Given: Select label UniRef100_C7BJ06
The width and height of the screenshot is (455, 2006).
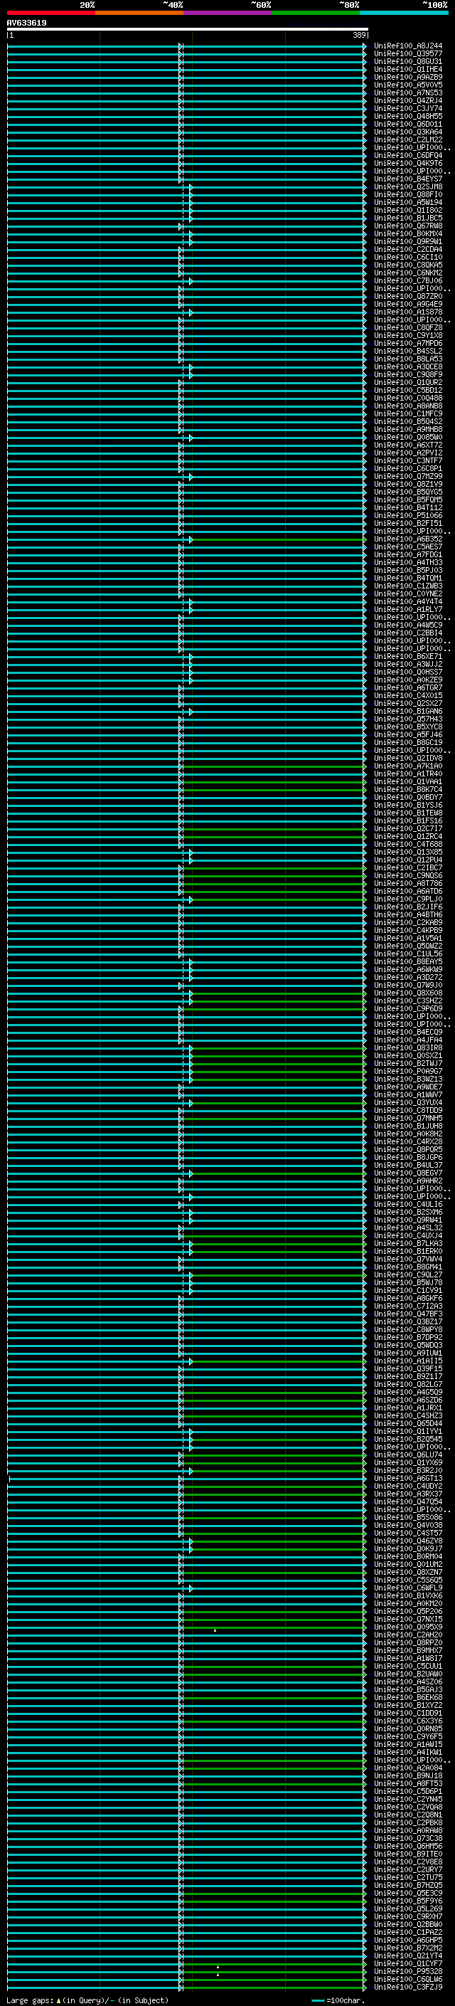Looking at the screenshot, I should click(x=408, y=280).
